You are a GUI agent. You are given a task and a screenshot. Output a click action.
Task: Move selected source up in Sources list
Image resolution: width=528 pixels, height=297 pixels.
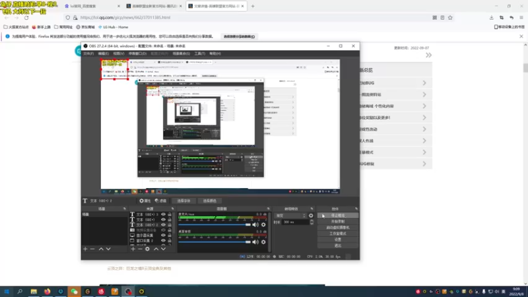pyautogui.click(x=156, y=249)
